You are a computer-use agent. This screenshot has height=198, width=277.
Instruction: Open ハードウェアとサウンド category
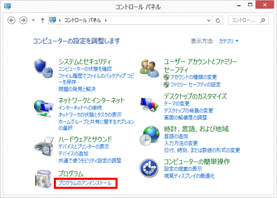[x=85, y=139]
